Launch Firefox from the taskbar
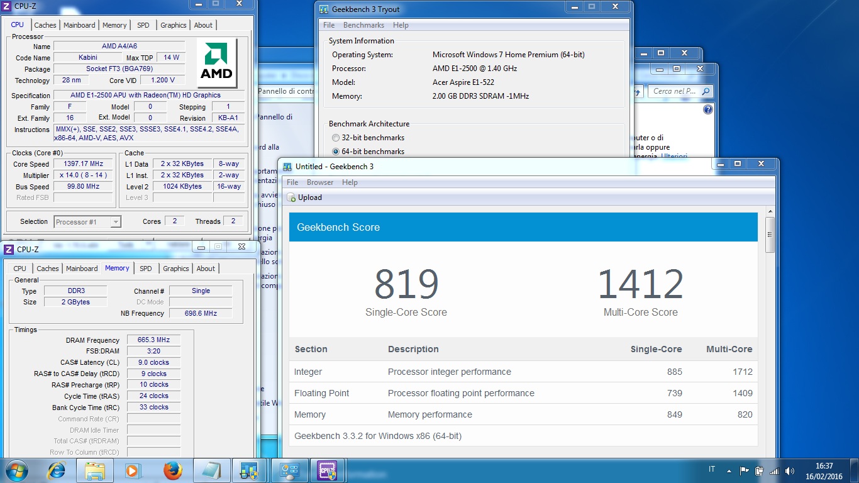Viewport: 859px width, 483px height. click(x=172, y=470)
